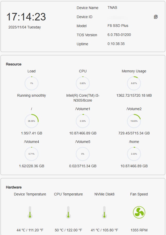Click the CPU Temperature thermometer icon

68,212
